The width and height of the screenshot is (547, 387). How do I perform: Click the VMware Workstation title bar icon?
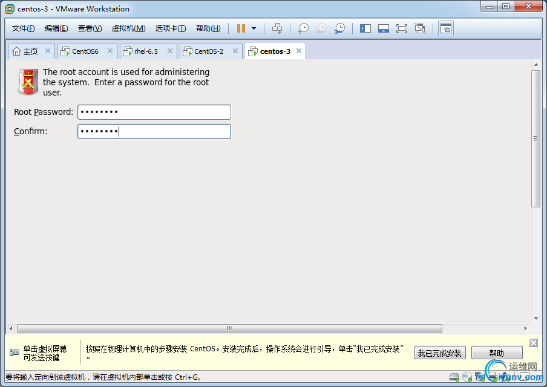click(10, 9)
